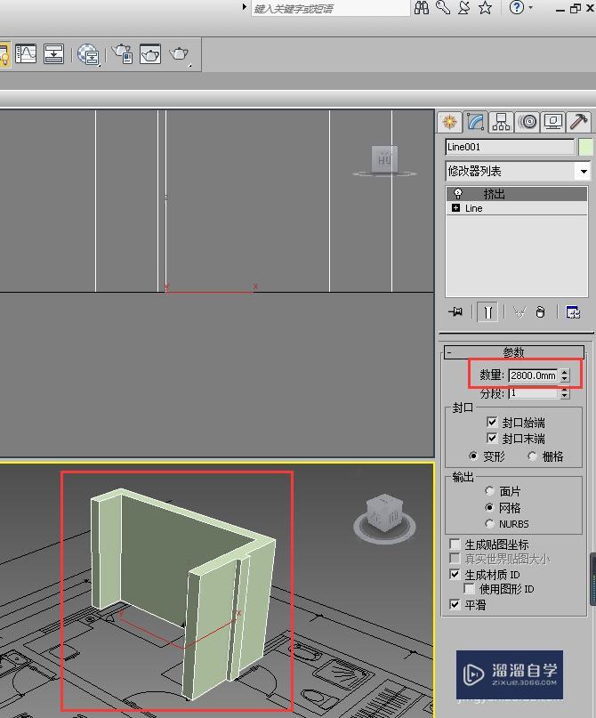Expand arrow left of search box

pos(245,7)
